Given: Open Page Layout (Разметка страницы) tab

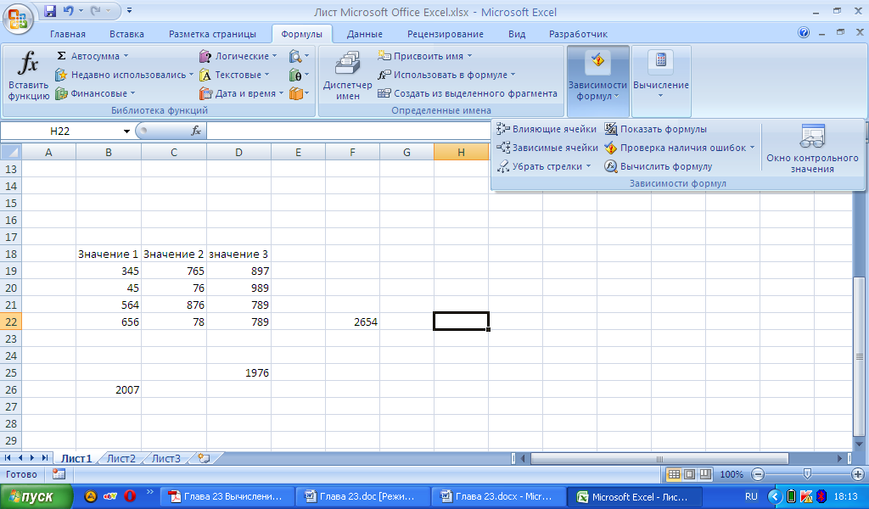Looking at the screenshot, I should [212, 34].
